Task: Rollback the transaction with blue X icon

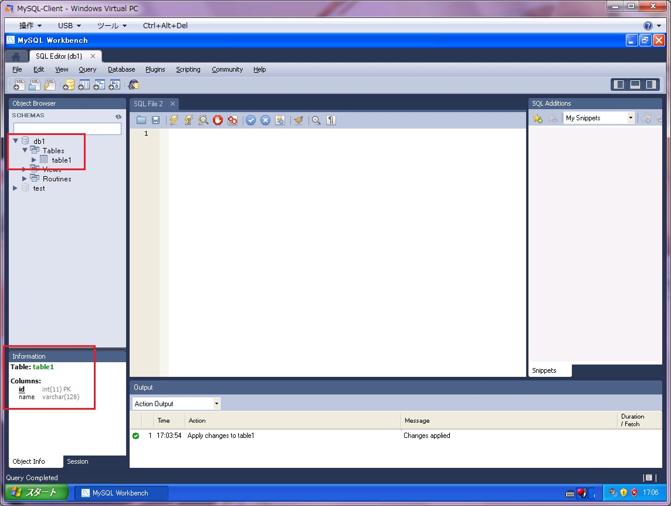Action: pos(265,120)
